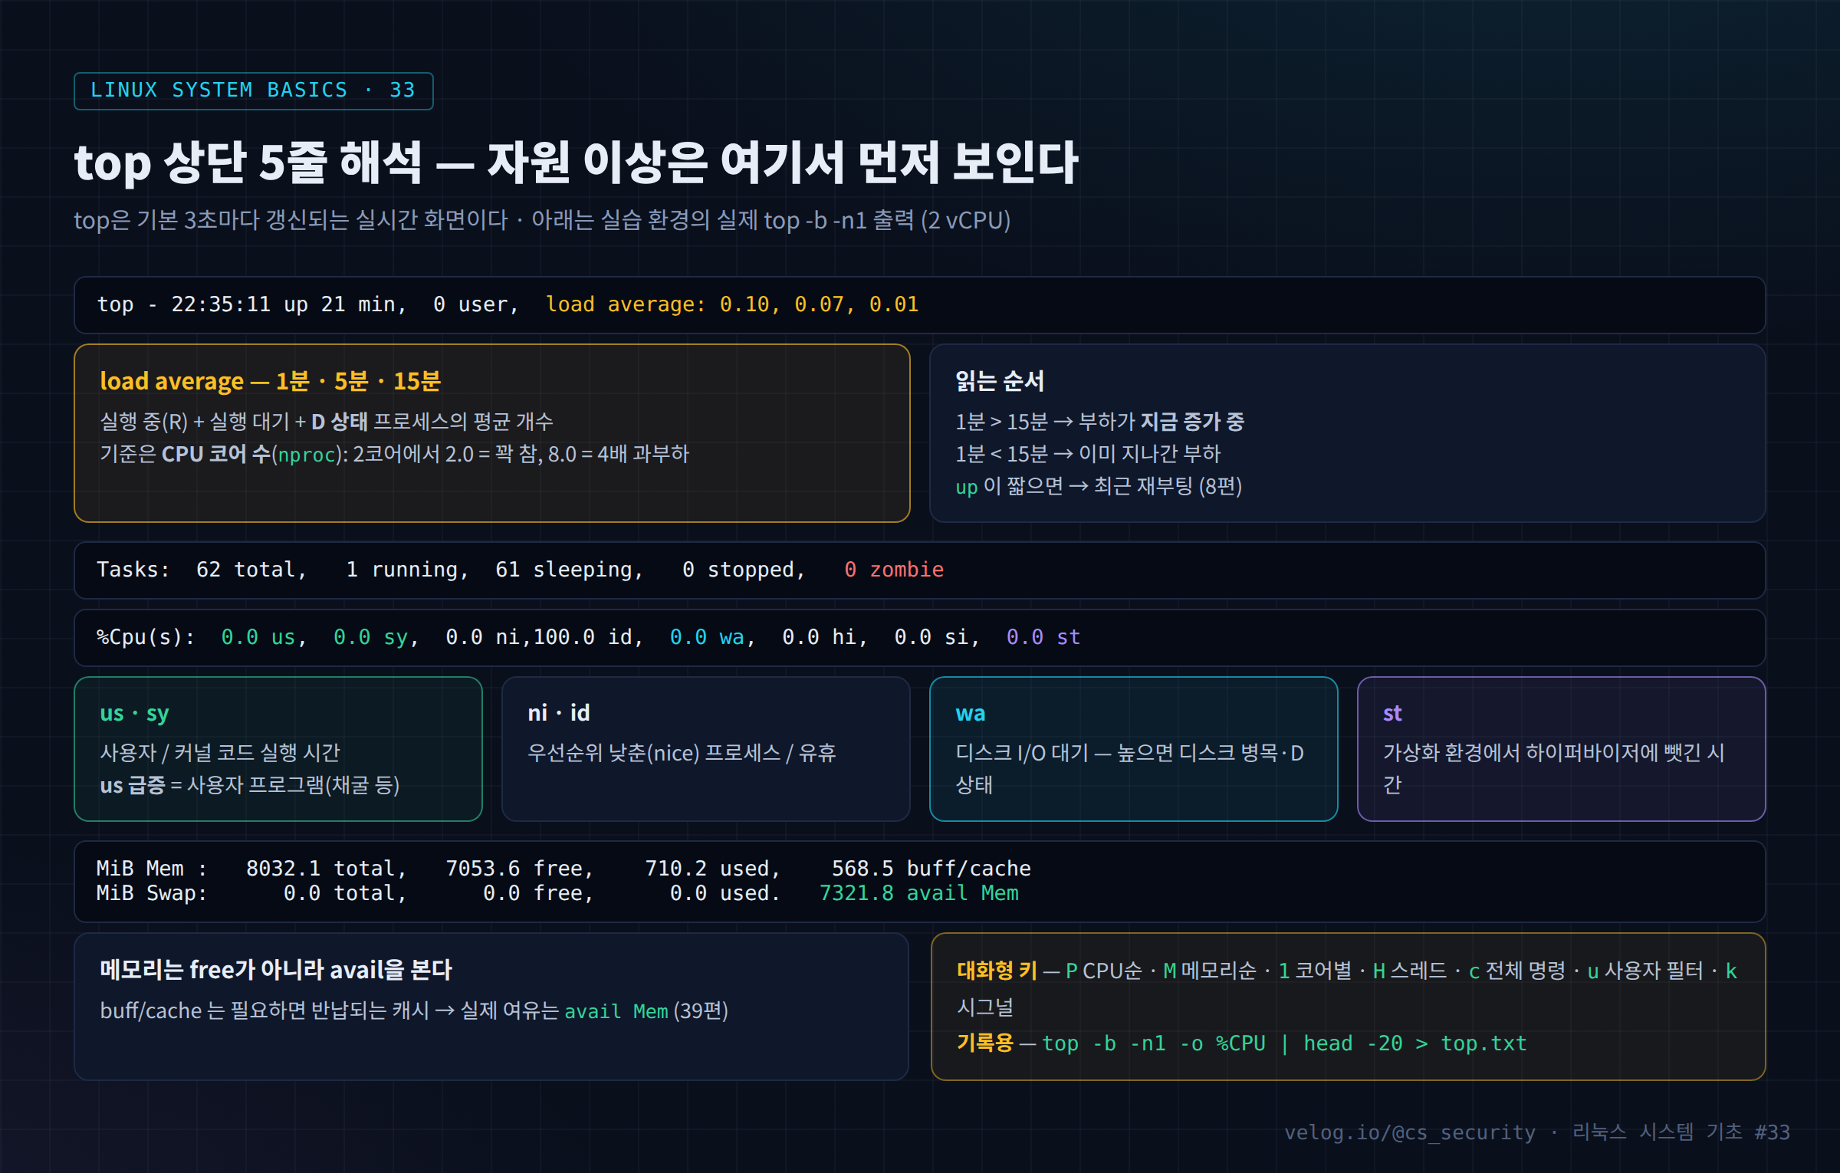Click the 'st' card heading
Screen dimensions: 1840x1173
coord(1392,713)
